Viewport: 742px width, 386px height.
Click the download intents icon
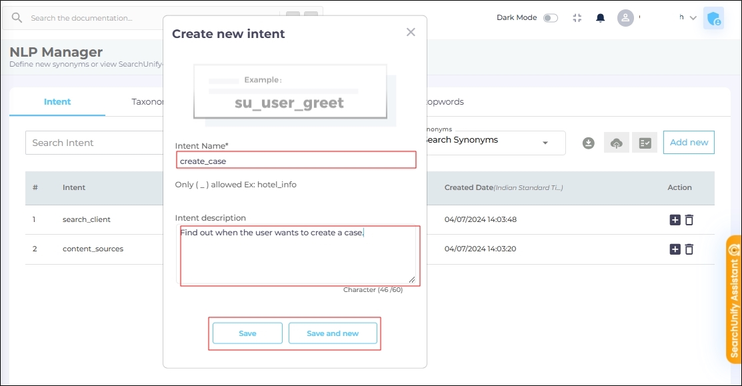[x=588, y=143]
